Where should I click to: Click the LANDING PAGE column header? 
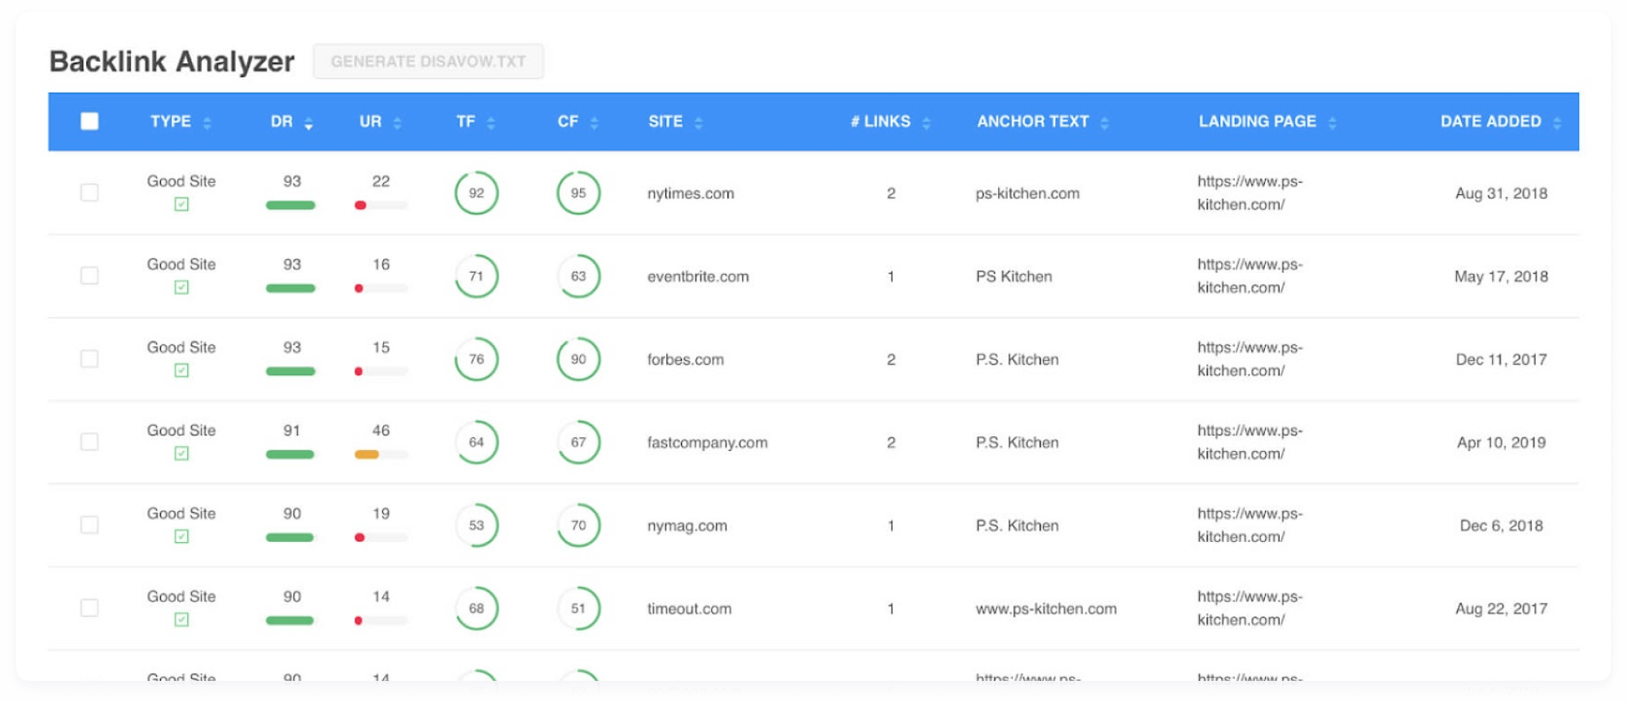tap(1257, 122)
